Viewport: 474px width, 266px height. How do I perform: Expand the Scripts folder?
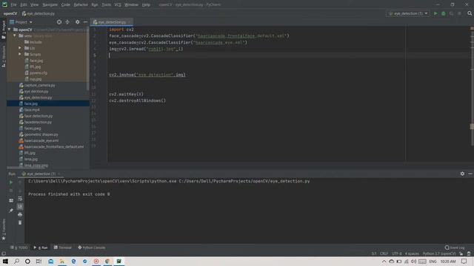tap(20, 54)
